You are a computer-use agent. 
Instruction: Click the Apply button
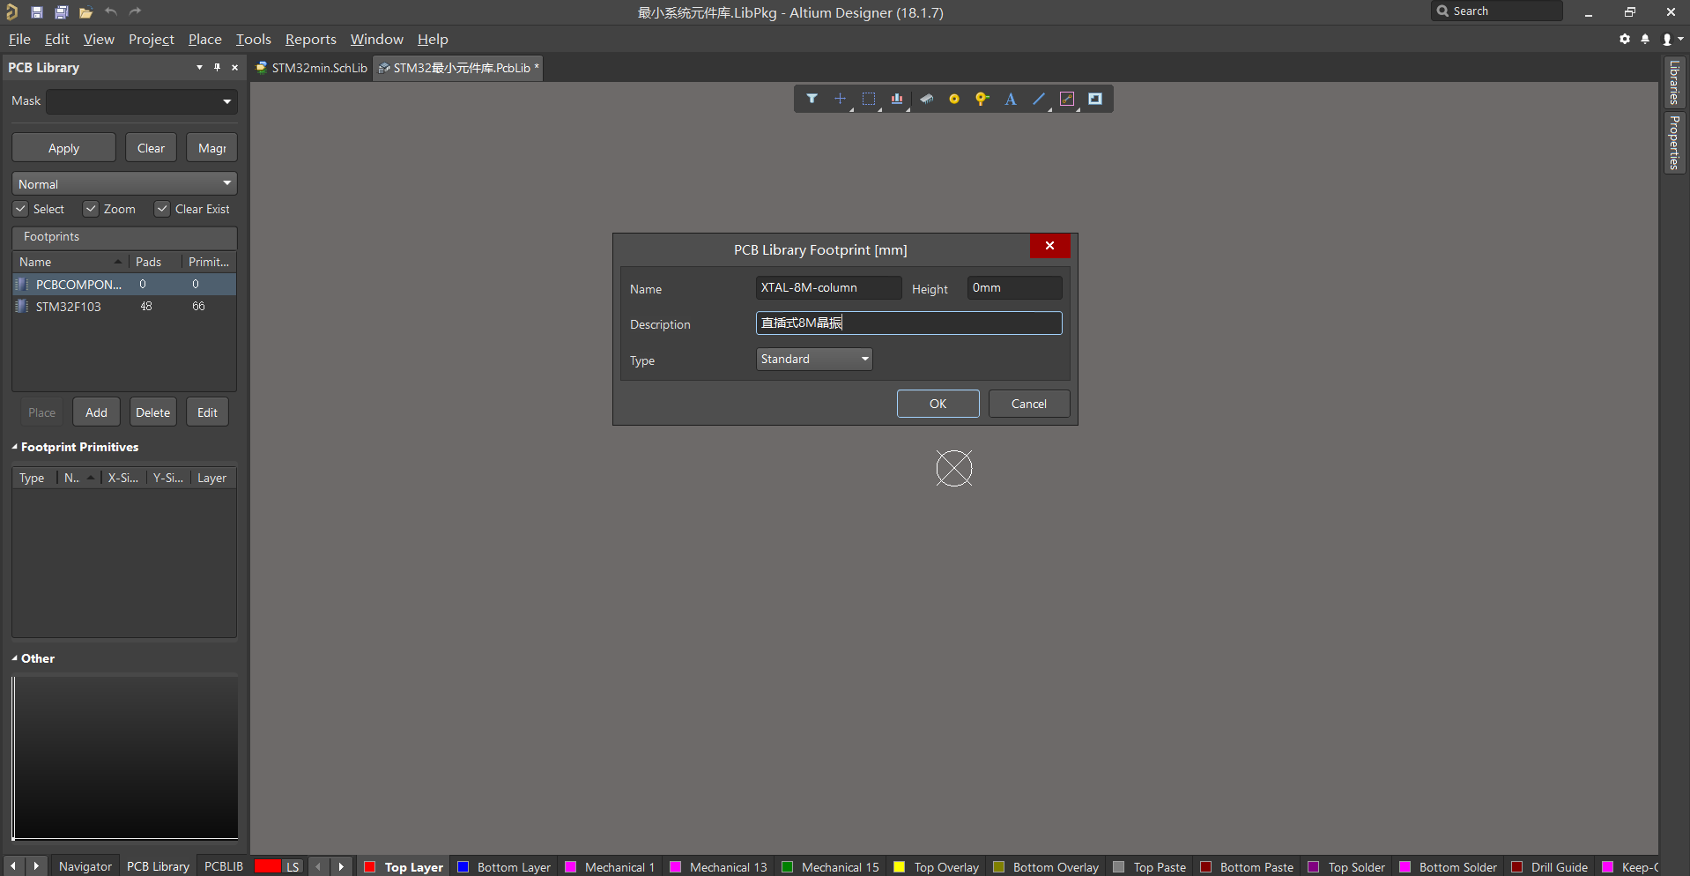(63, 148)
